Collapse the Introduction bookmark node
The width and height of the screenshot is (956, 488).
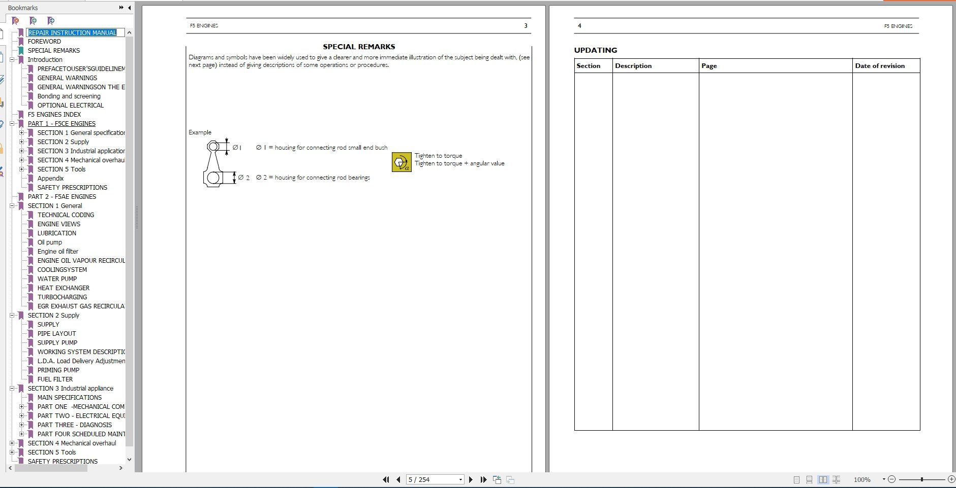pos(12,60)
